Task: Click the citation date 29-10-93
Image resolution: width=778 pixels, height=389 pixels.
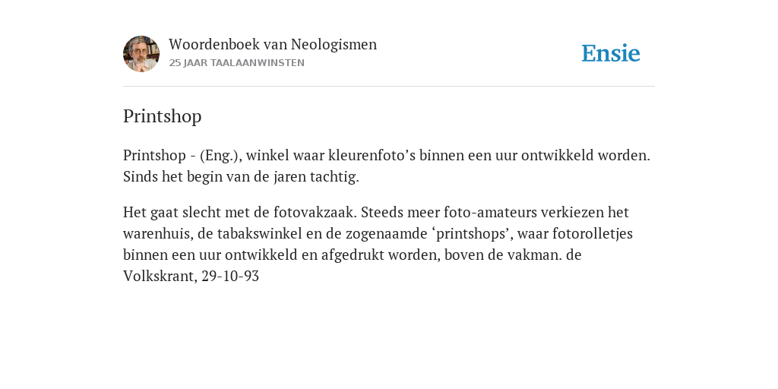Action: pyautogui.click(x=230, y=277)
